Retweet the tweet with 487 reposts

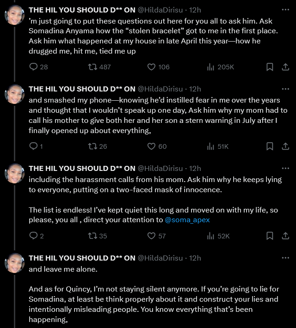92,67
